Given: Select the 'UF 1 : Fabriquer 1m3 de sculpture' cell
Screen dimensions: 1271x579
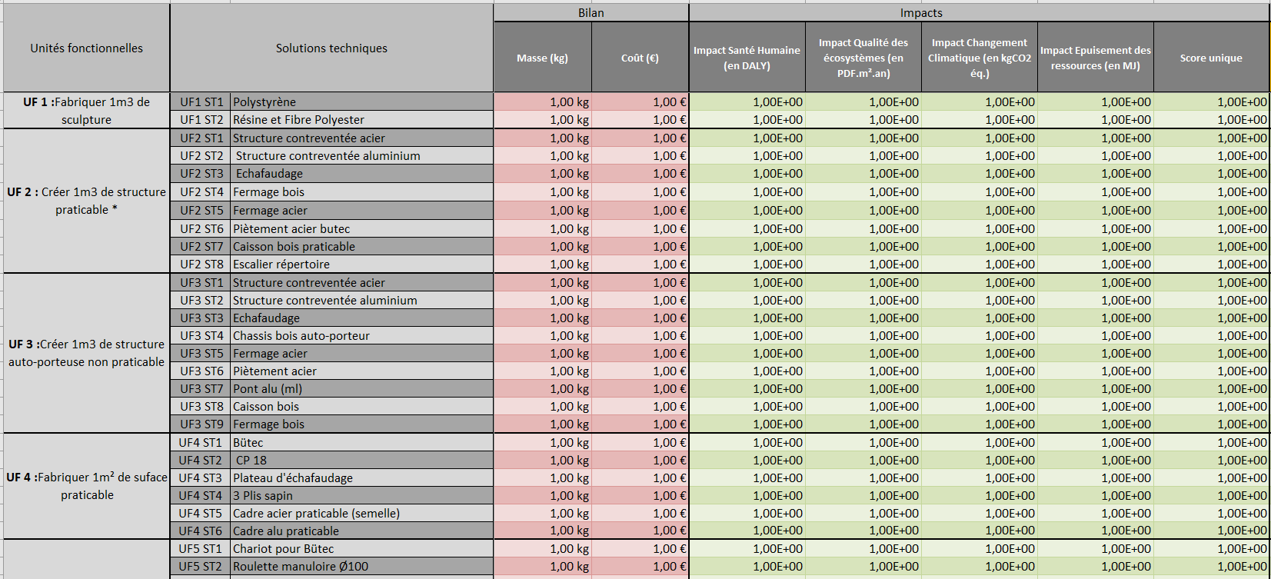Looking at the screenshot, I should pyautogui.click(x=86, y=111).
